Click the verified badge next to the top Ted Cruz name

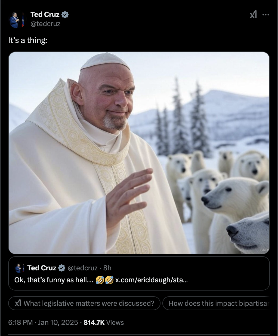[65, 15]
